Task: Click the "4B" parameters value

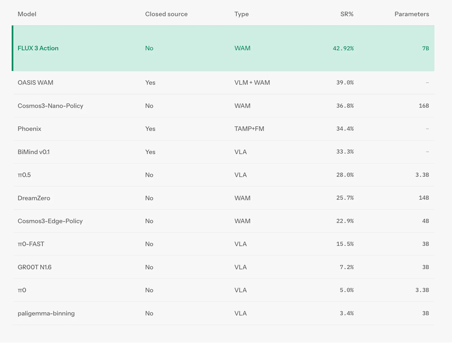Action: (425, 221)
